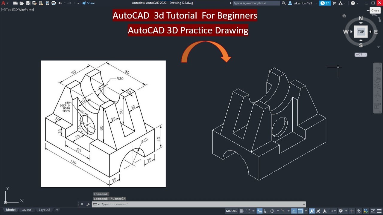This screenshot has width=383, height=215.
Task: Open undo history dropdown arrow
Action: [65, 3]
